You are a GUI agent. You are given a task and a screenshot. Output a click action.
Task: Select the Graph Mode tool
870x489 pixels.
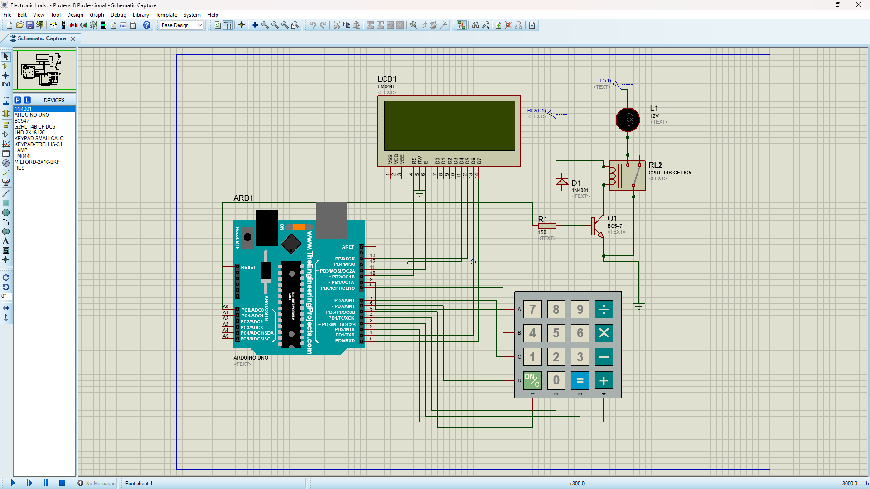6,144
